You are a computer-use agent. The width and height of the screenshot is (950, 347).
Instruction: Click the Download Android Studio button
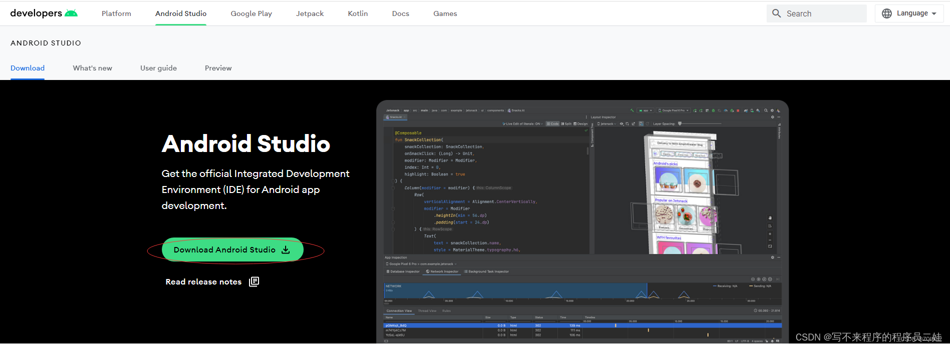click(x=232, y=249)
